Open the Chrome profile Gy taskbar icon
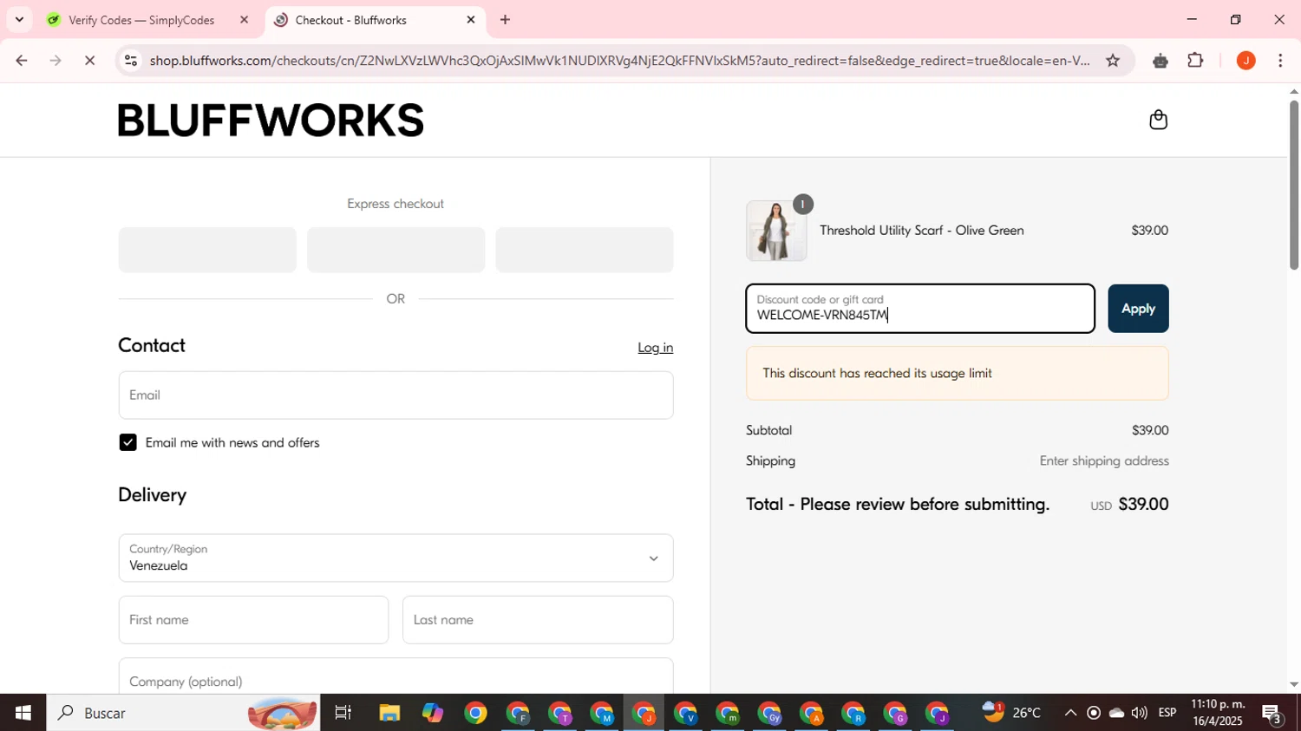The width and height of the screenshot is (1301, 731). pos(770,713)
